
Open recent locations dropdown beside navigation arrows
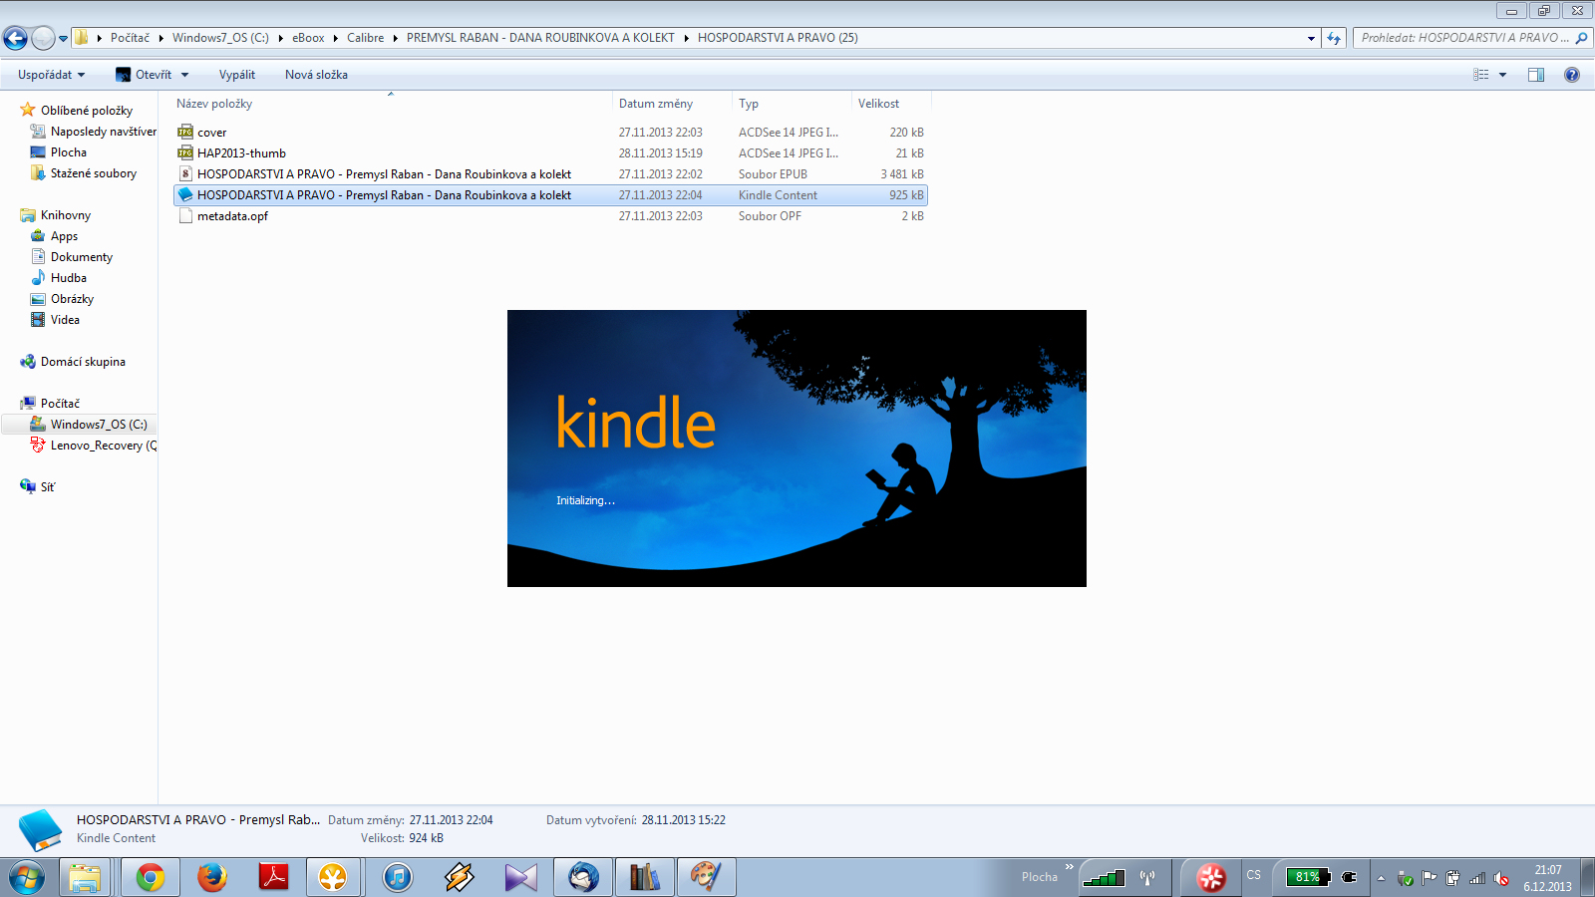pos(63,39)
